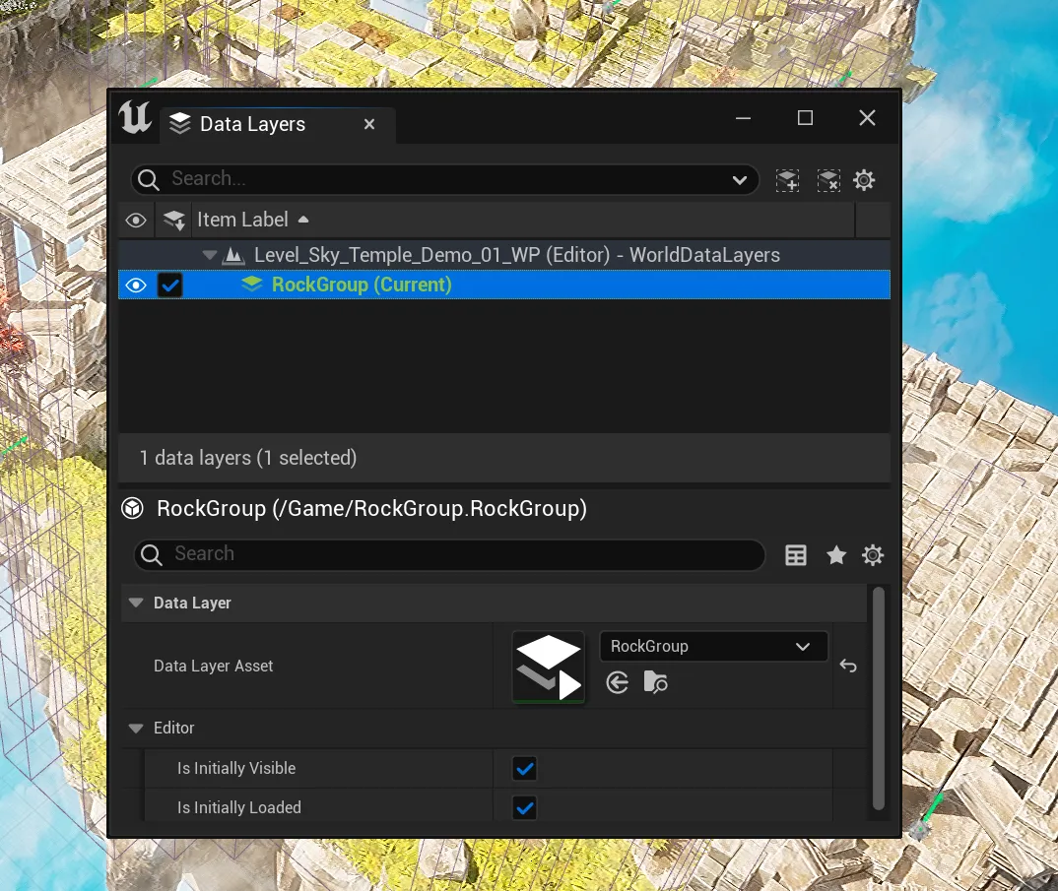Viewport: 1058px width, 891px height.
Task: Click the favorites star in details panel
Action: pyautogui.click(x=835, y=554)
